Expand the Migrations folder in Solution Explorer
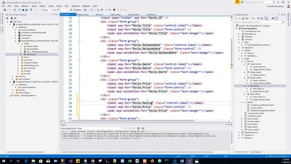This screenshot has width=291, height=164. coord(239,47)
